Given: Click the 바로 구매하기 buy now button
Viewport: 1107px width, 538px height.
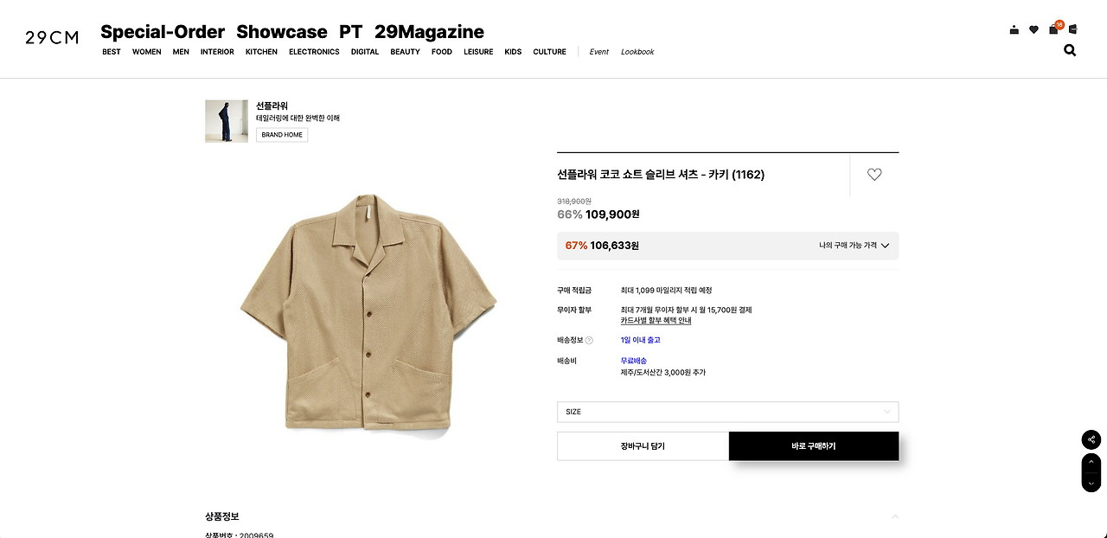Looking at the screenshot, I should pos(814,445).
